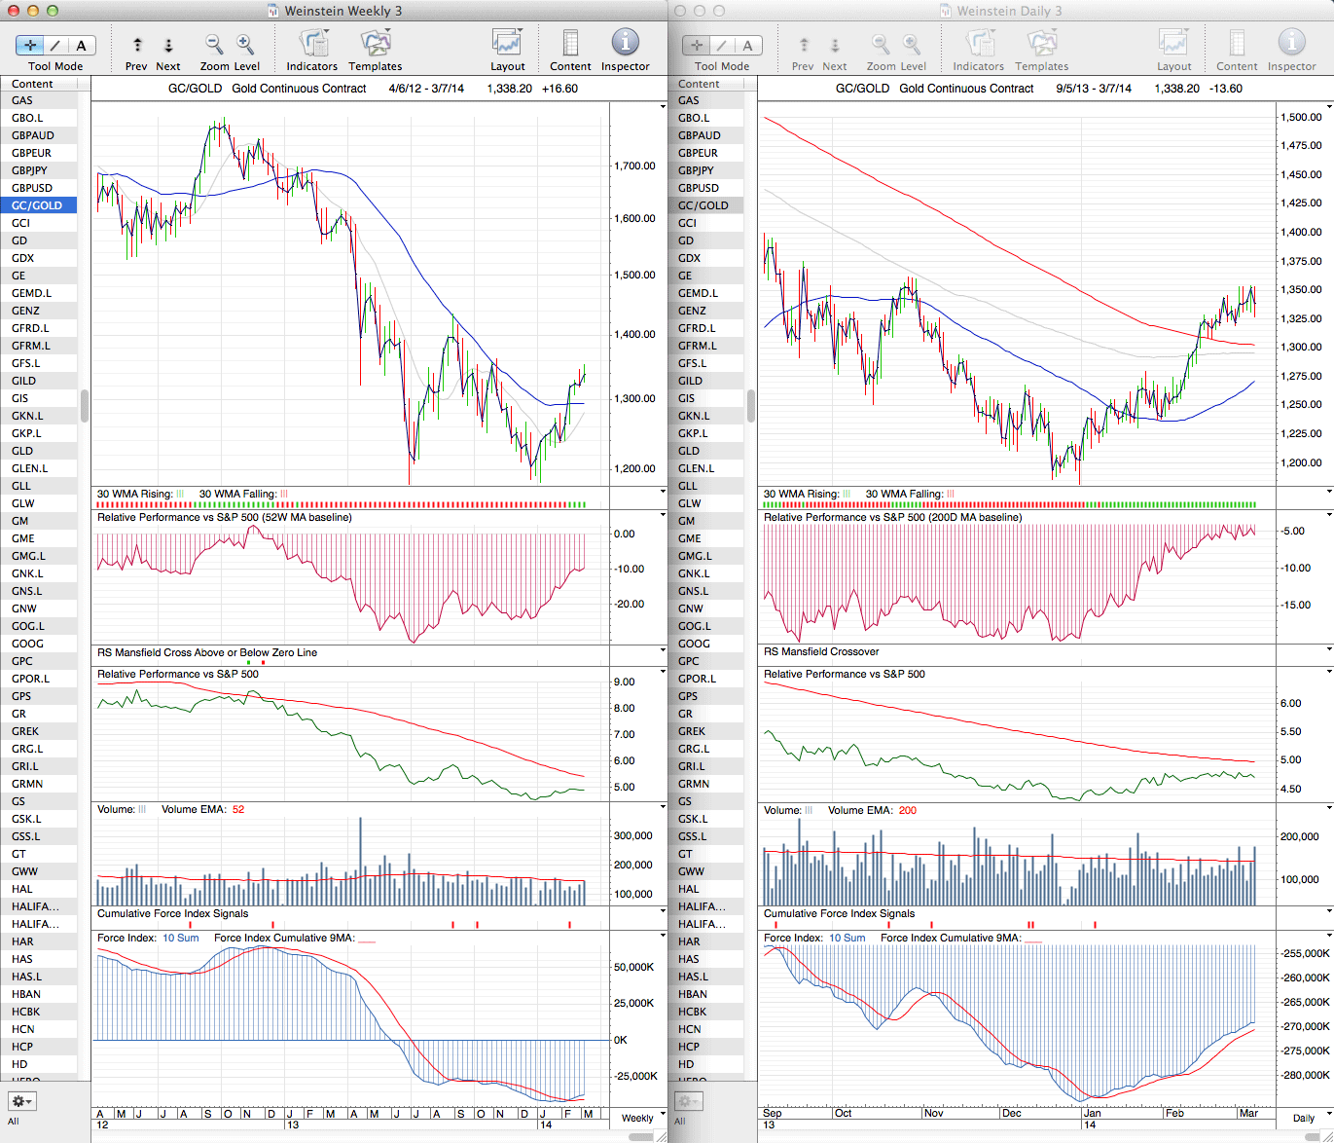Screen dimensions: 1334x1143
Task: Select GLD in the Weekly symbol list
Action: (22, 451)
